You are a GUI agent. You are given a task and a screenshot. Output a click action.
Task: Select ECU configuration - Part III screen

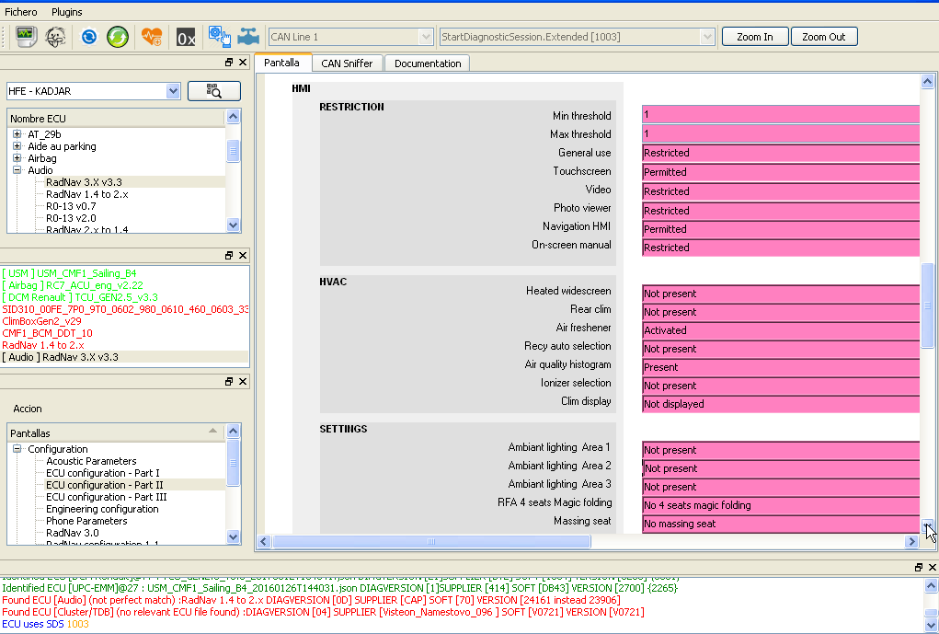106,497
